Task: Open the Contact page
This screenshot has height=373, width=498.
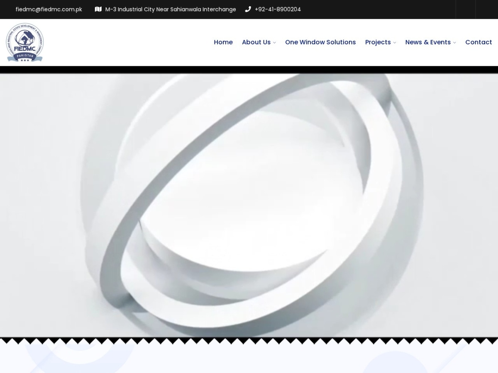Action: pos(478,42)
